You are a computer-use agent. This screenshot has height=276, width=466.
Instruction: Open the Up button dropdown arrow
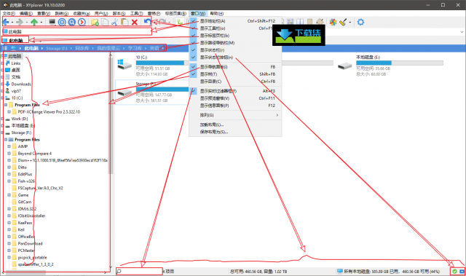(41, 23)
